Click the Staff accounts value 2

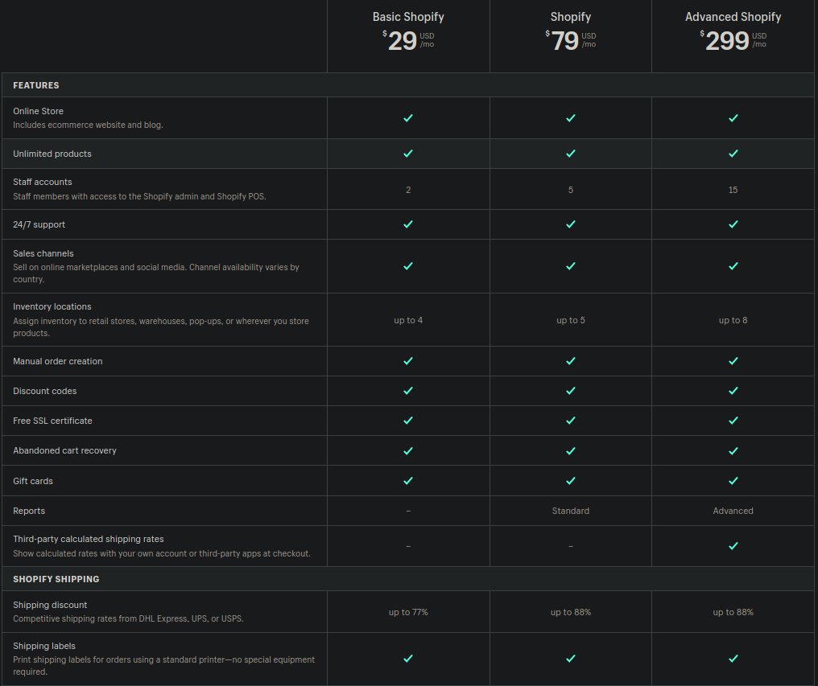408,191
